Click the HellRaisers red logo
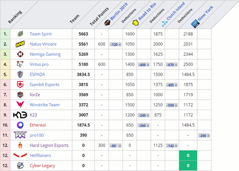 [20, 155]
